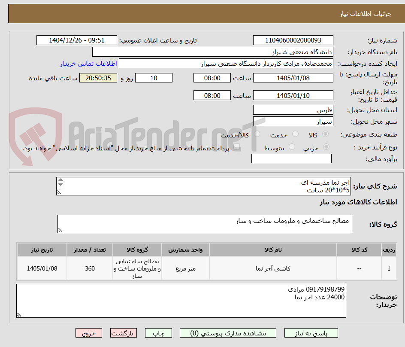Viewport: 405px width, 347px height.
Task: Select the کالا radio button
Action: pos(326,134)
